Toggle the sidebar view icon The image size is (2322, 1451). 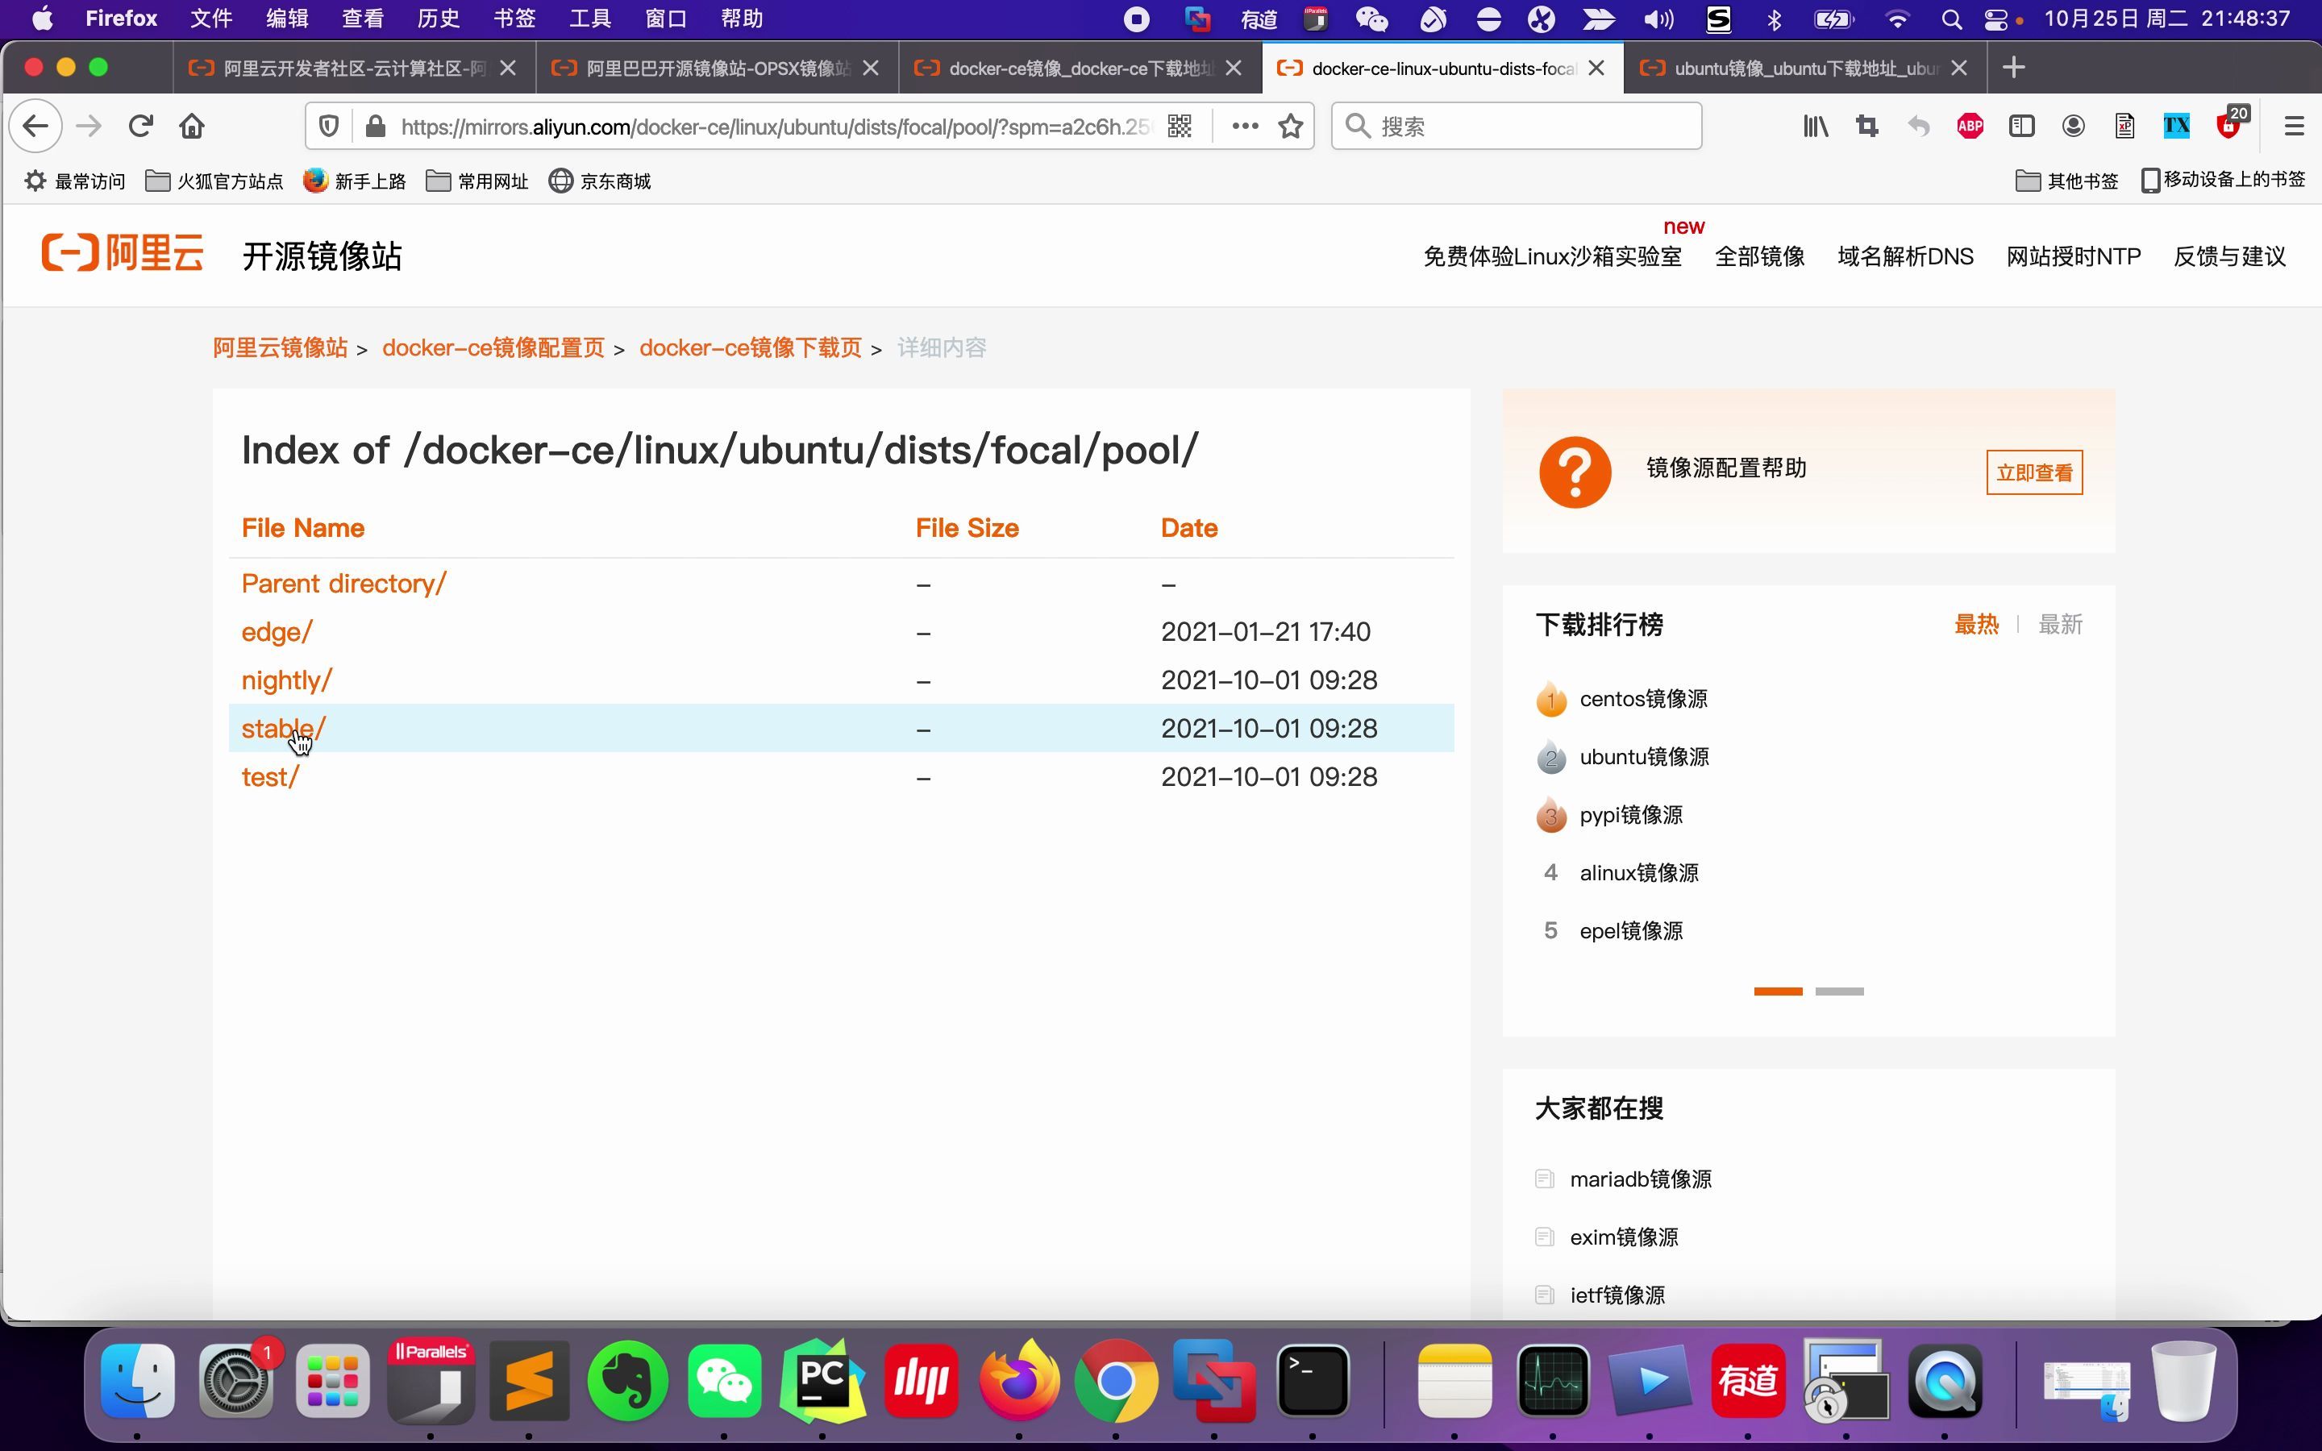pyautogui.click(x=2022, y=126)
